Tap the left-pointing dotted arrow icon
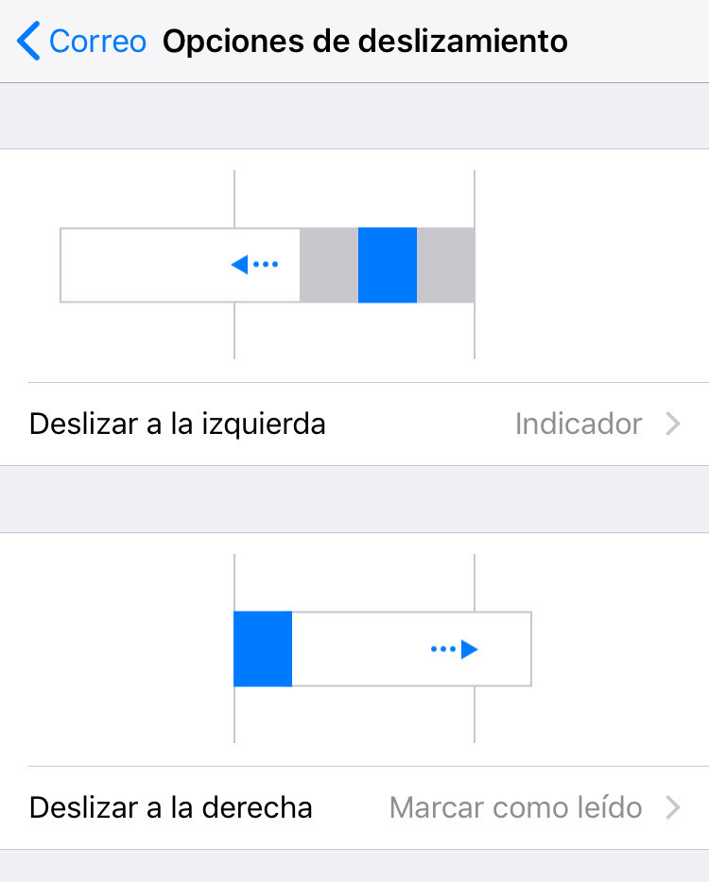 pos(254,265)
